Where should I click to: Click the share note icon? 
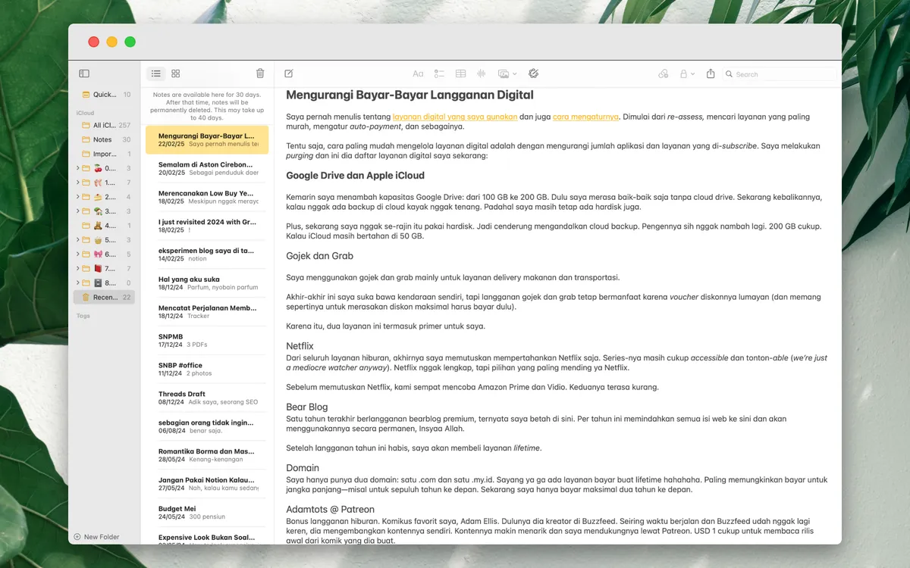711,73
